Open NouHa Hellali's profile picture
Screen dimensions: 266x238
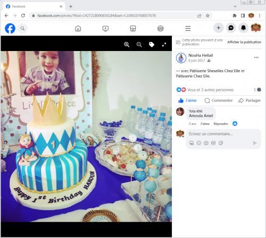click(x=181, y=58)
